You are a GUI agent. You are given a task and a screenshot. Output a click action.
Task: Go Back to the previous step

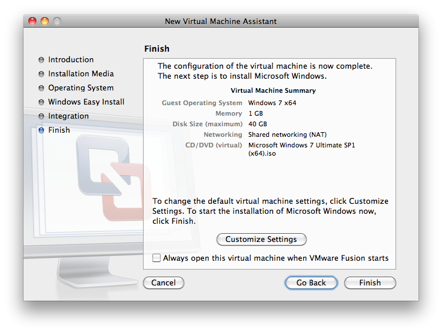pos(311,282)
